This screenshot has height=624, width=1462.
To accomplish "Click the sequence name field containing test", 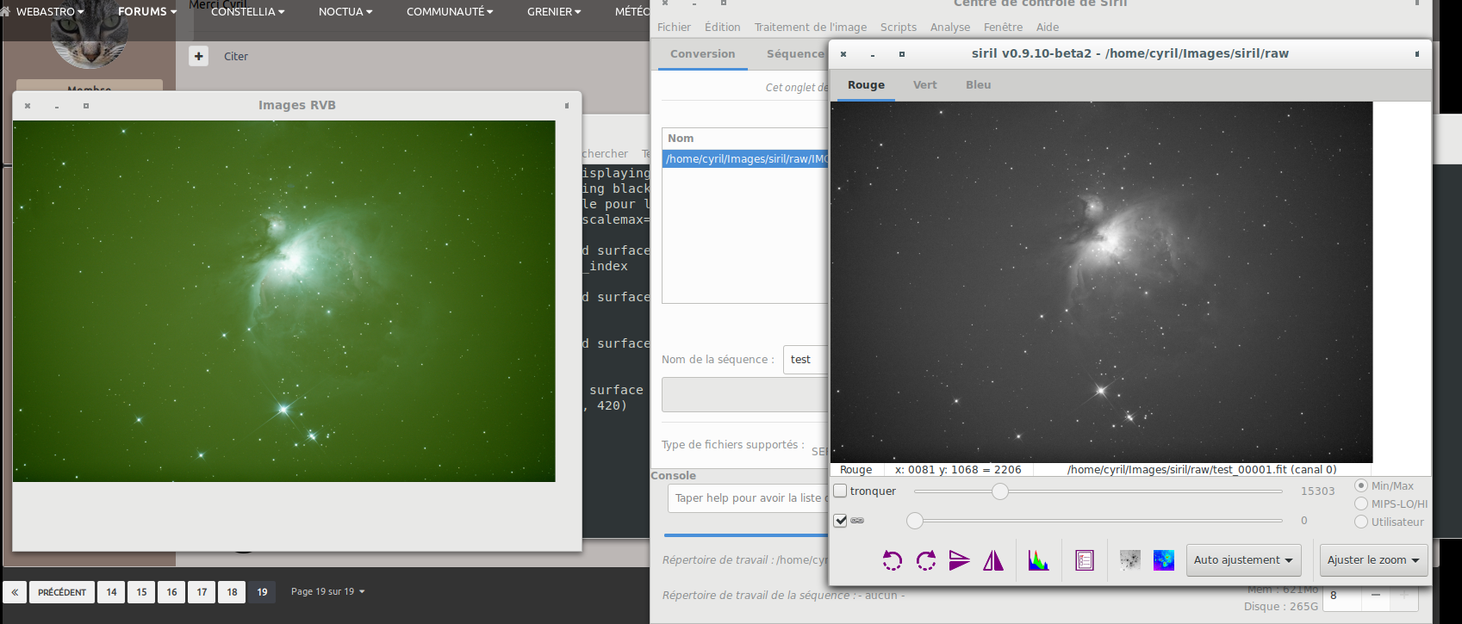I will (806, 360).
